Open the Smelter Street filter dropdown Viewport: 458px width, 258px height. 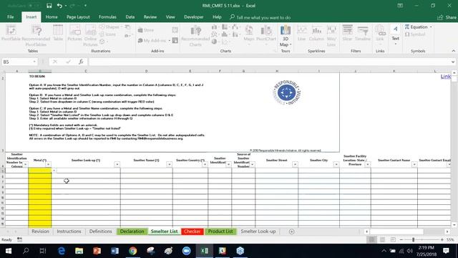[x=295, y=164]
